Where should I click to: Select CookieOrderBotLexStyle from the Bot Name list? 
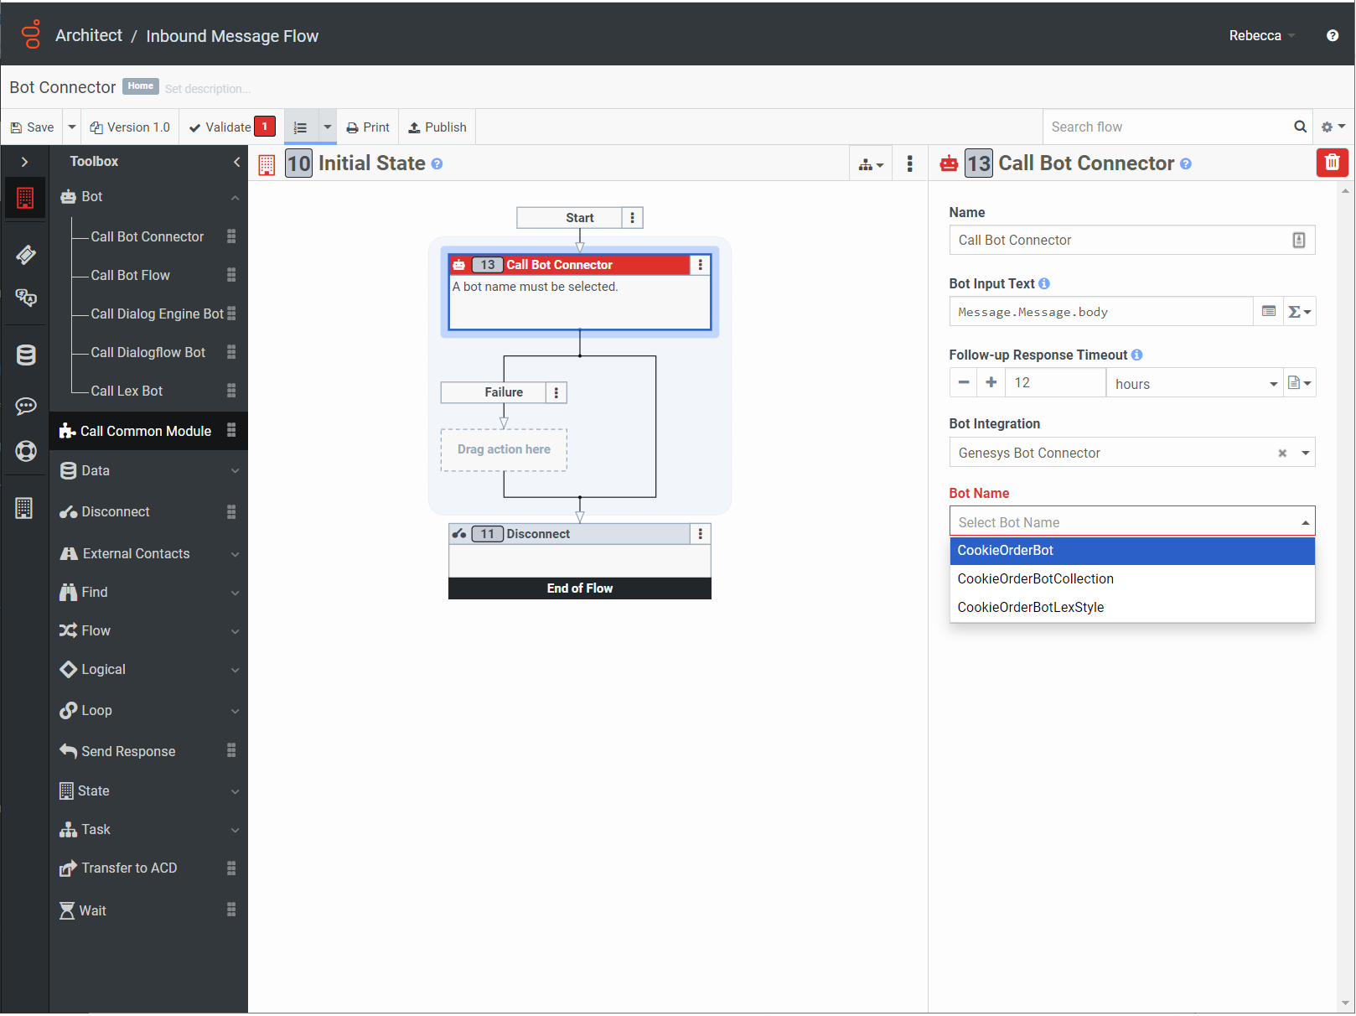1030,607
